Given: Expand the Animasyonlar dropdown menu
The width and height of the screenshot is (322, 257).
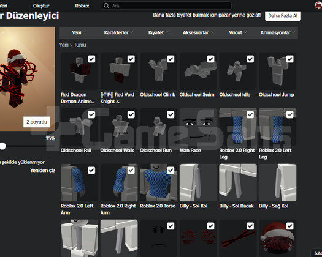Looking at the screenshot, I should point(278,32).
